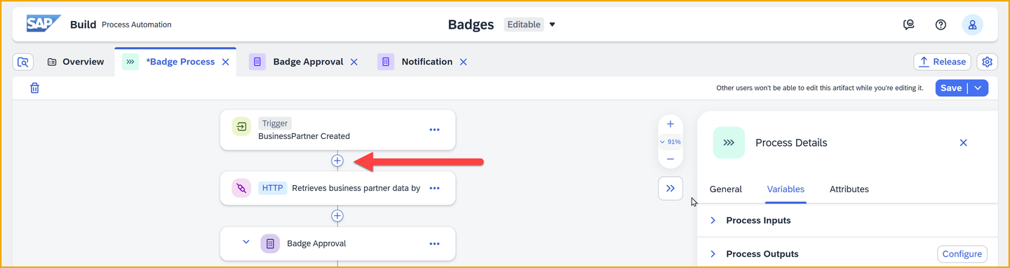Open the Editable version dropdown
Screen dimensions: 1010x268
(552, 25)
